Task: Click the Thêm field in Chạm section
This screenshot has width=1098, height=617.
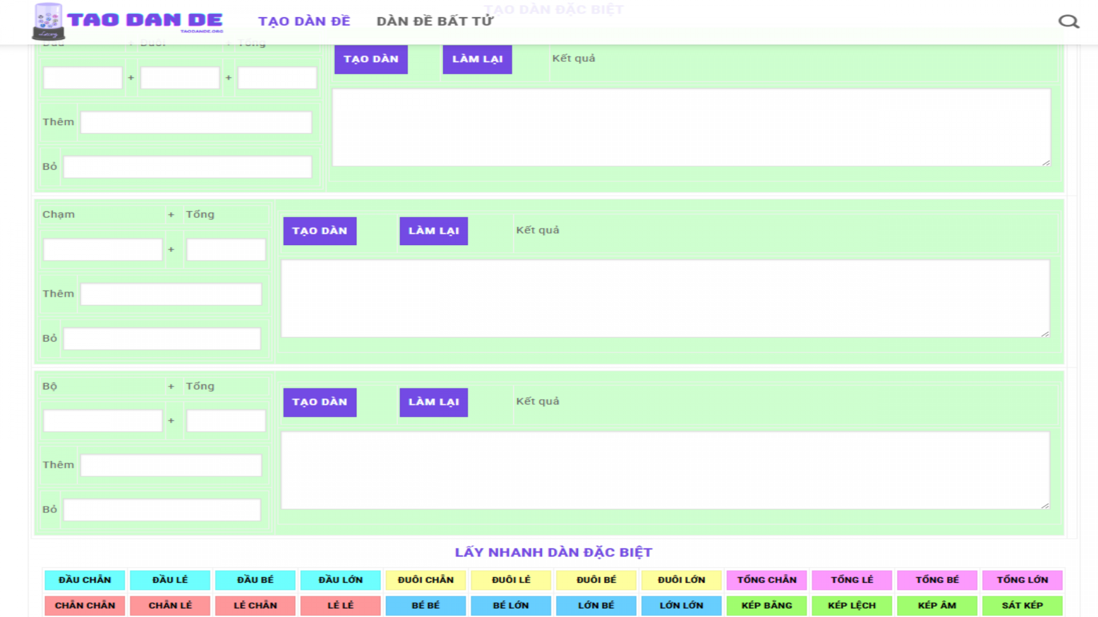Action: click(171, 294)
